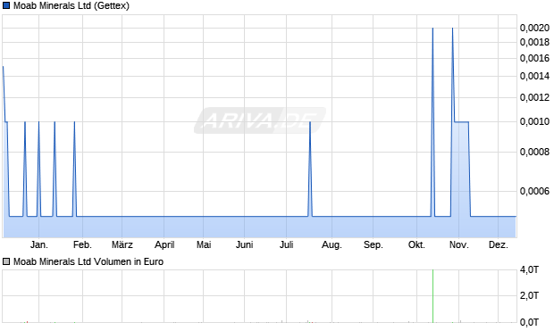Select the 'Dez.' month axis label

(499, 244)
